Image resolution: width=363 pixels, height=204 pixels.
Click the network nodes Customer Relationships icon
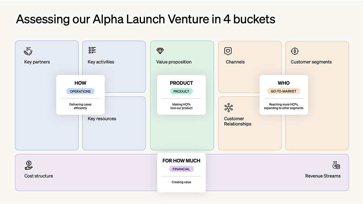(x=228, y=108)
